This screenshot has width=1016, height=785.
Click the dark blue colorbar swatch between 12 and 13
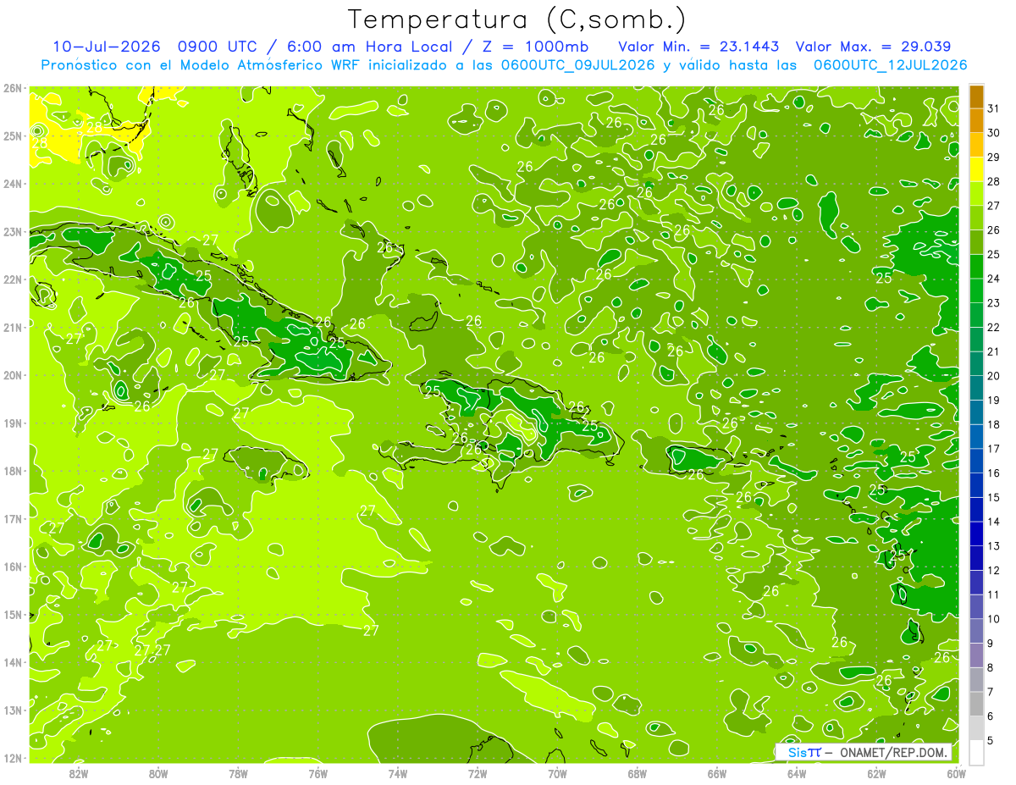976,558
